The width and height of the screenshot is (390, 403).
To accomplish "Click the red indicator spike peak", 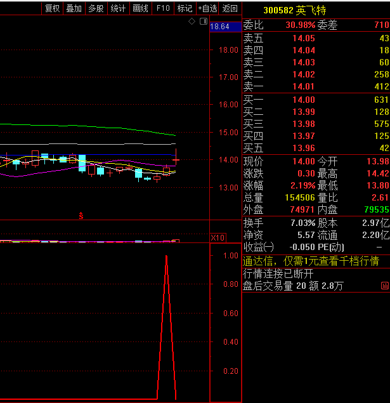I will tap(166, 257).
